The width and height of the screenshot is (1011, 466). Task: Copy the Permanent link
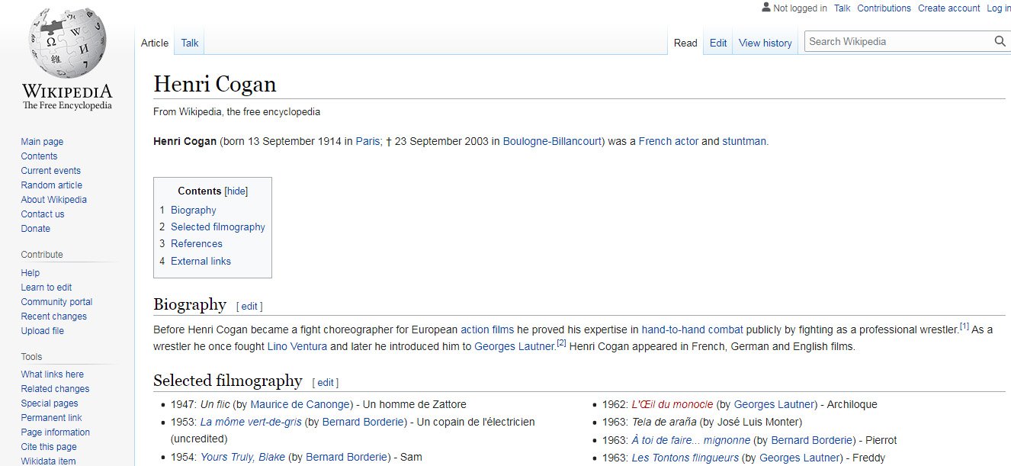[51, 418]
